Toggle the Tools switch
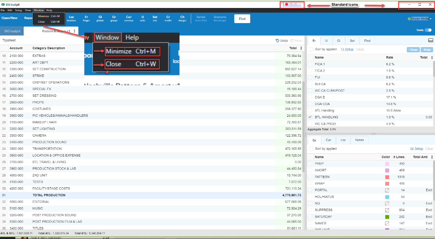 point(428,30)
